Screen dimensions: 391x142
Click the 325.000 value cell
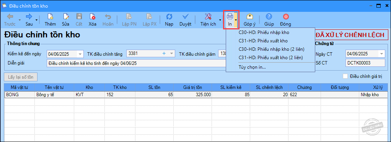click(193, 95)
